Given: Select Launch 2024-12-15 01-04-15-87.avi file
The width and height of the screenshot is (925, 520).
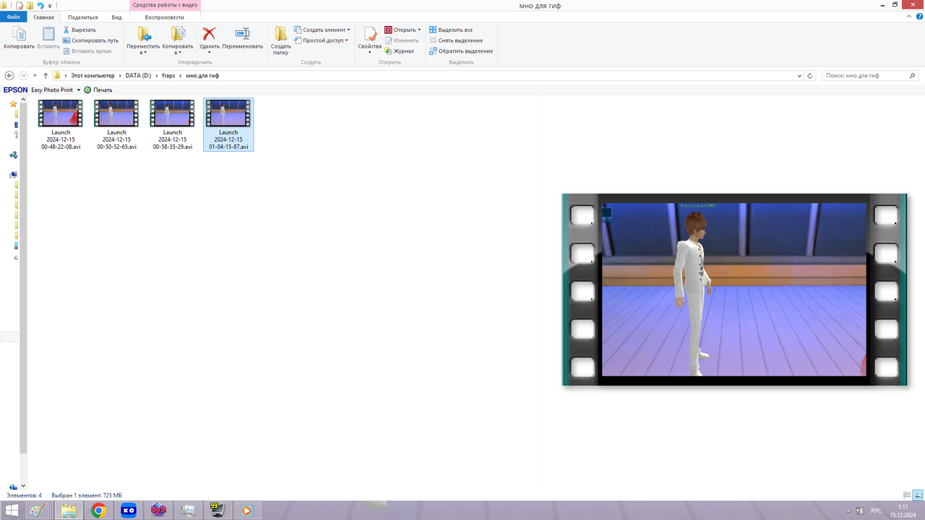Looking at the screenshot, I should pyautogui.click(x=228, y=125).
